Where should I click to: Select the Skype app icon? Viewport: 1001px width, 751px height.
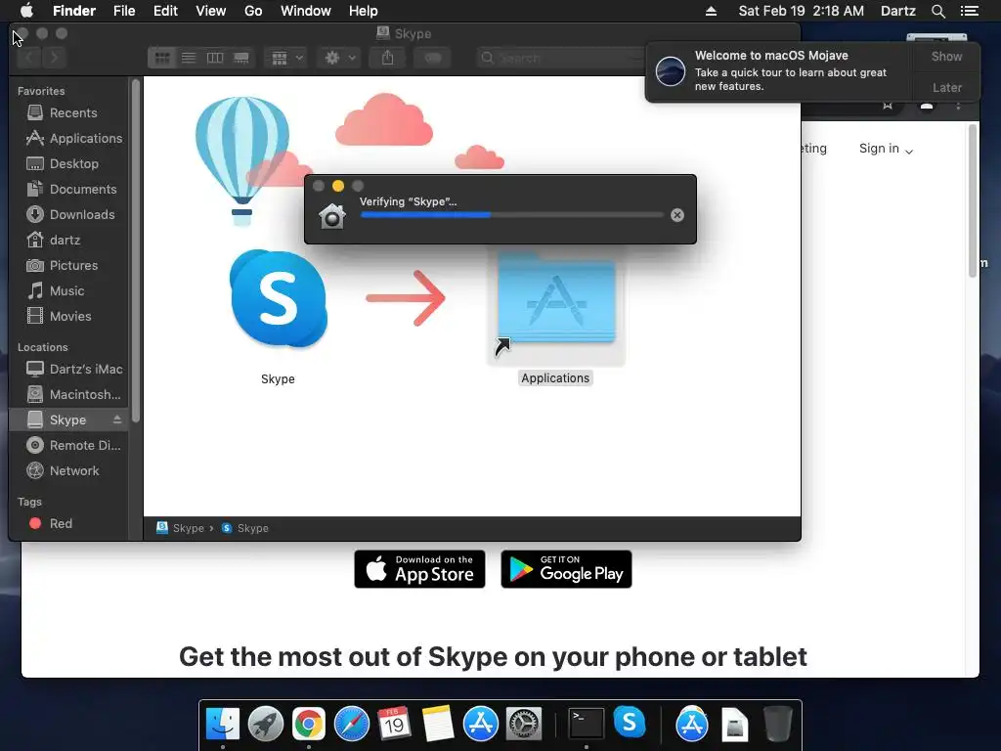pos(279,299)
